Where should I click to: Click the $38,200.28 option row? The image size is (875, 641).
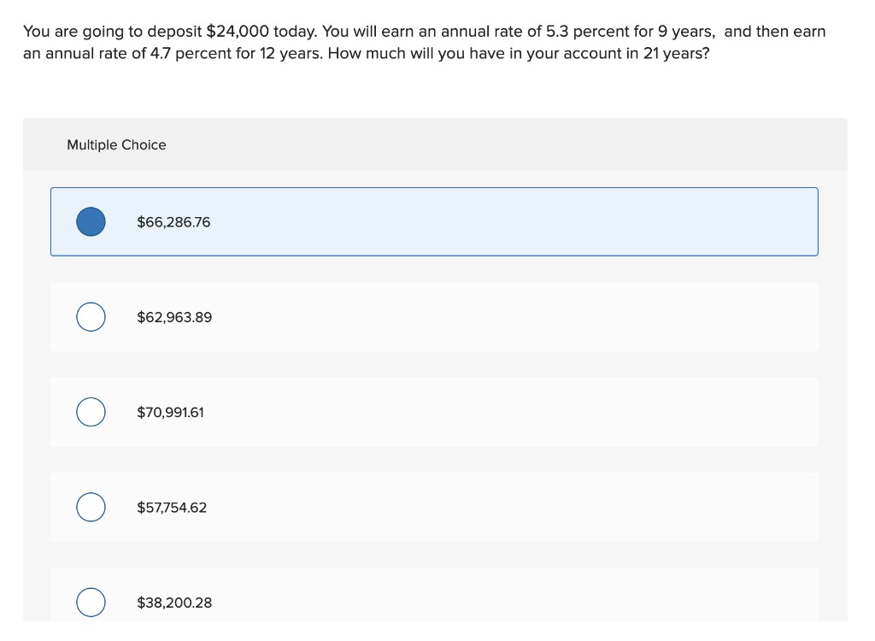[x=434, y=602]
